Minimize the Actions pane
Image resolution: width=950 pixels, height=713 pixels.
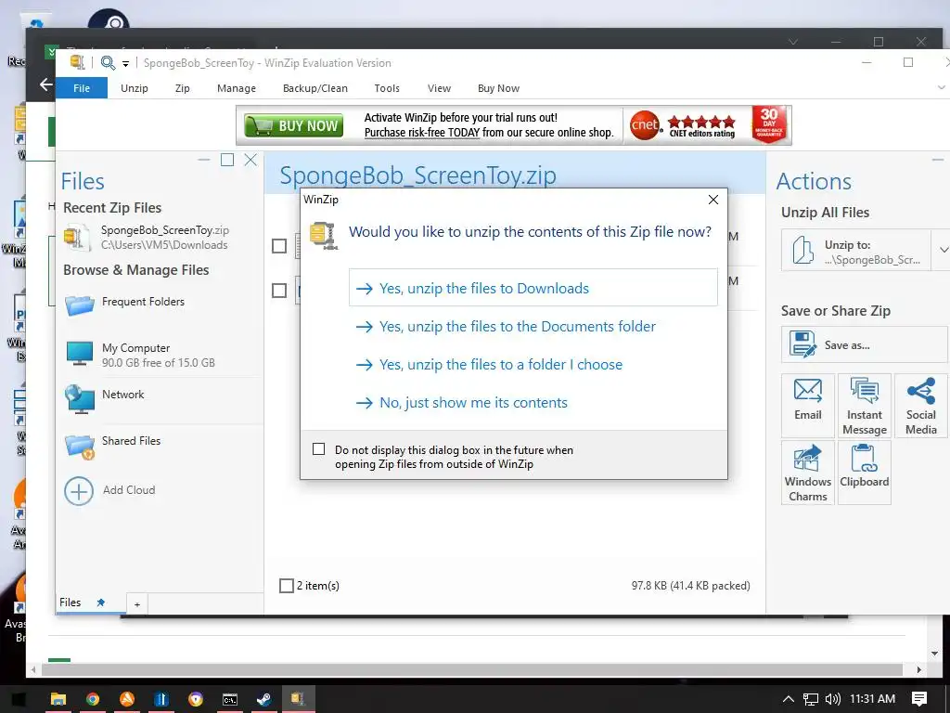(937, 160)
